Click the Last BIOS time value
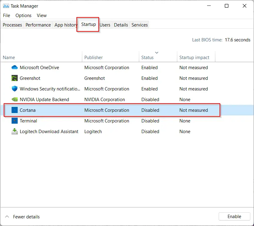Viewport: 254px width, 226px height. [x=238, y=40]
